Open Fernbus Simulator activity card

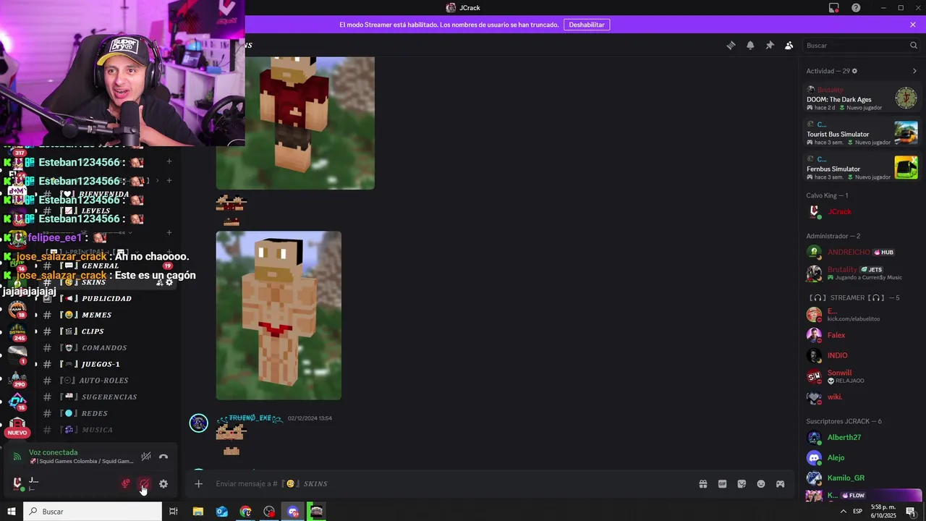(862, 168)
